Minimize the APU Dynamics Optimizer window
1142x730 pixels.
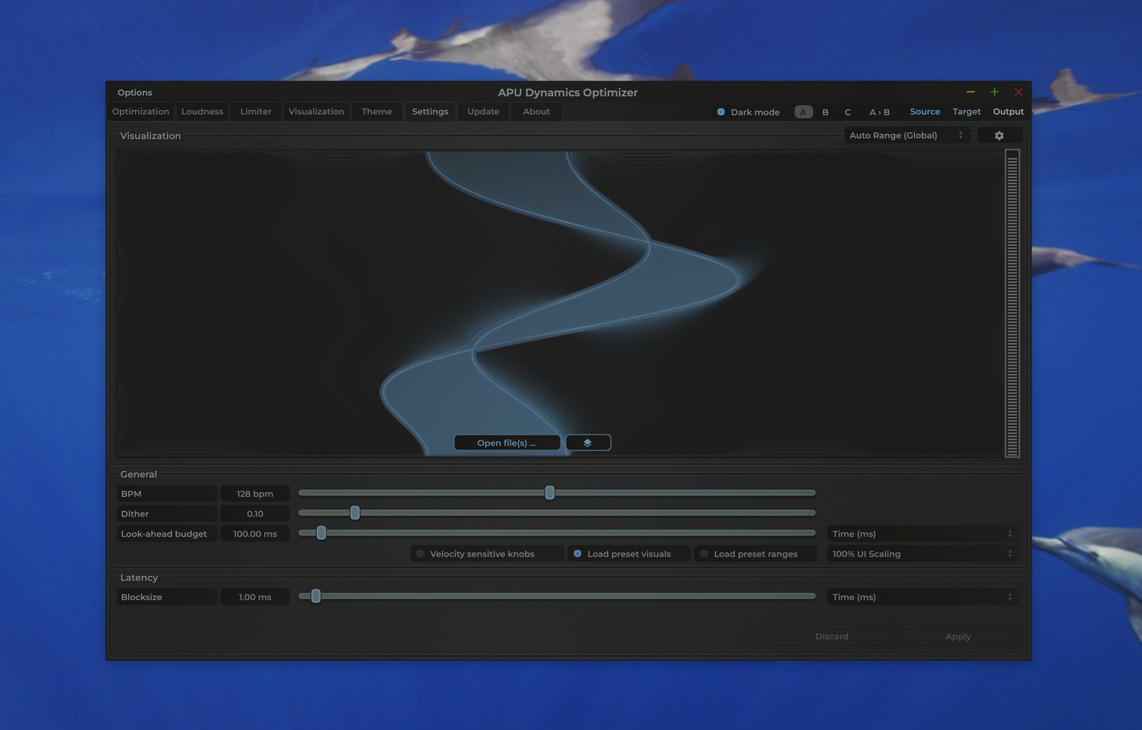click(971, 92)
